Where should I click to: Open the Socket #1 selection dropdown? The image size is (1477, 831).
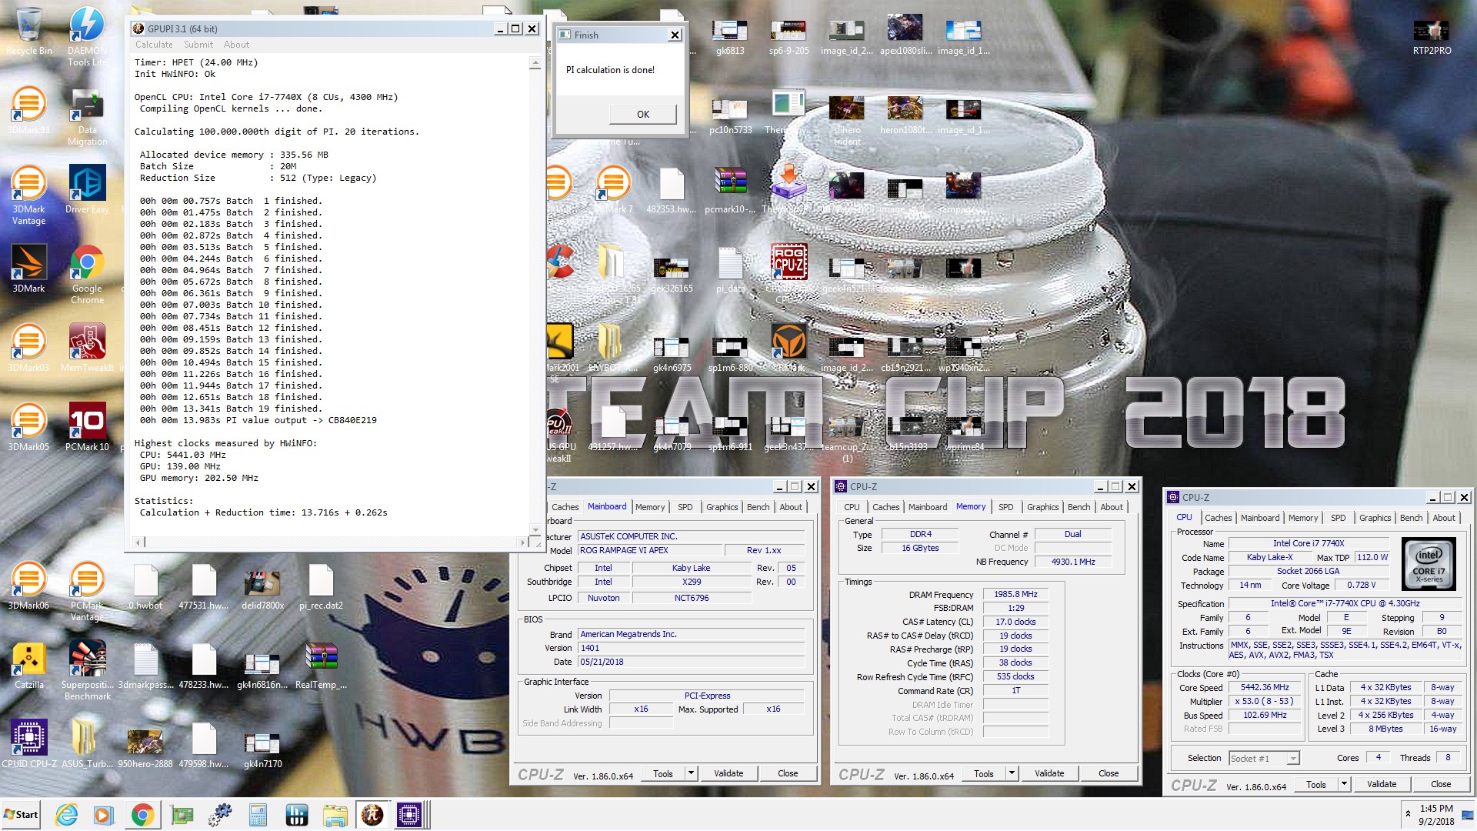pyautogui.click(x=1264, y=759)
